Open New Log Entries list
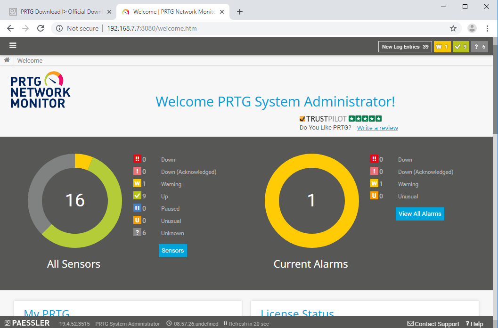Screen dimensions: 498x328 [405, 46]
